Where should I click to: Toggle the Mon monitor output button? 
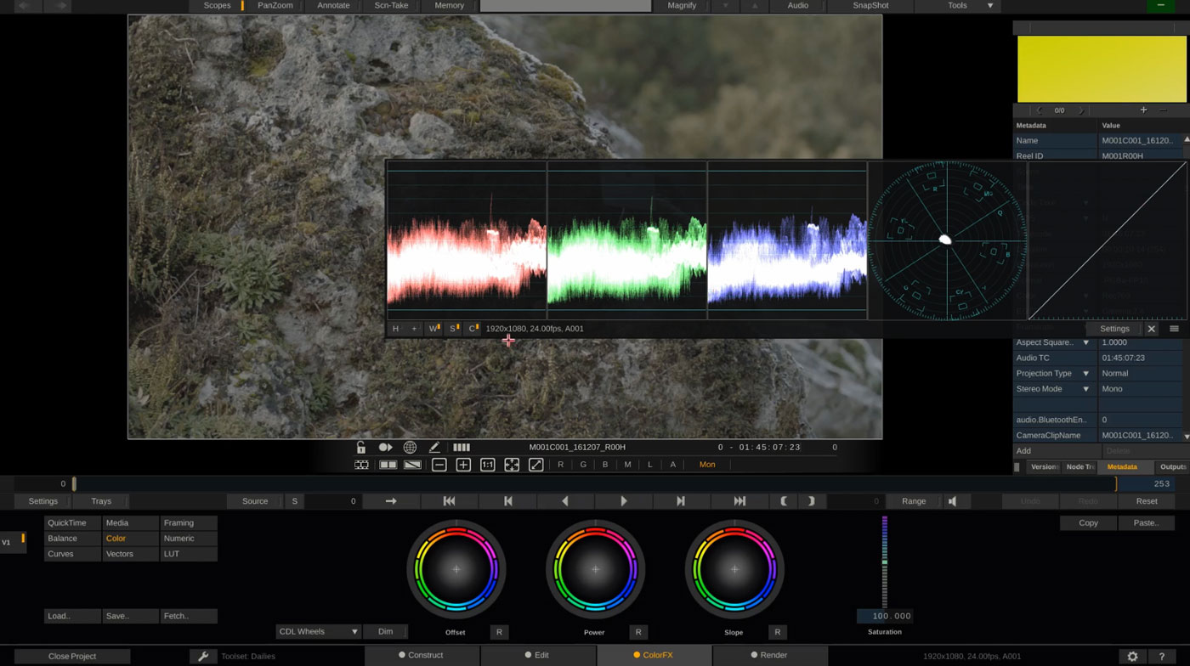pyautogui.click(x=707, y=465)
